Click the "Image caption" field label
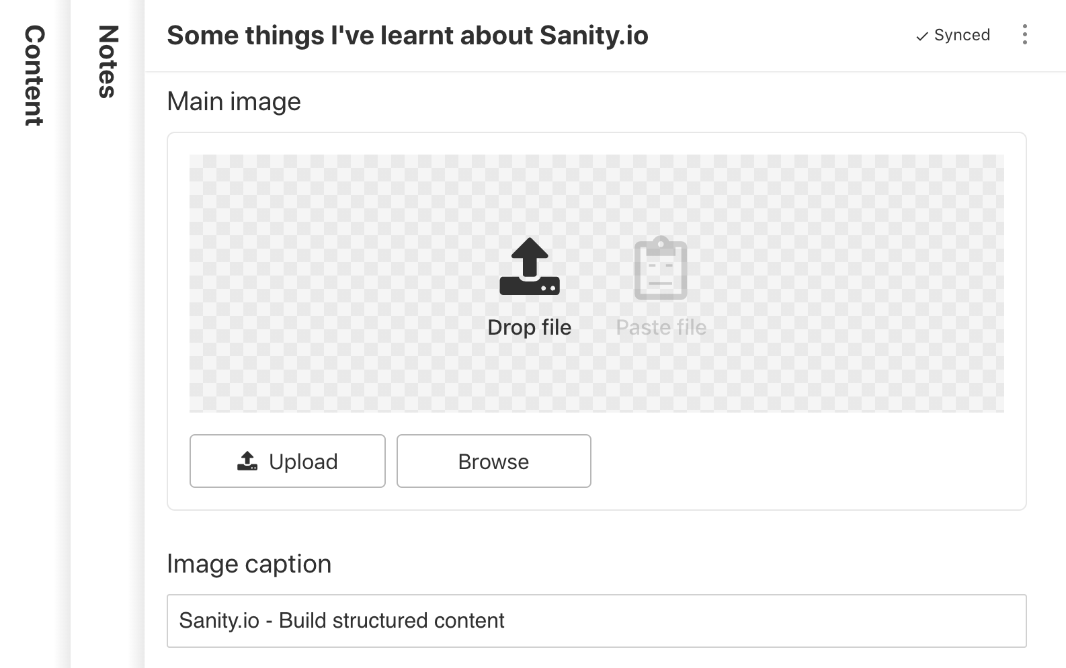Screen dimensions: 1066x668 pos(249,564)
